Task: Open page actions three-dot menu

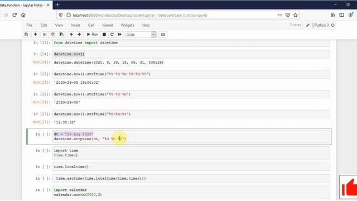Action: [x=280, y=15]
